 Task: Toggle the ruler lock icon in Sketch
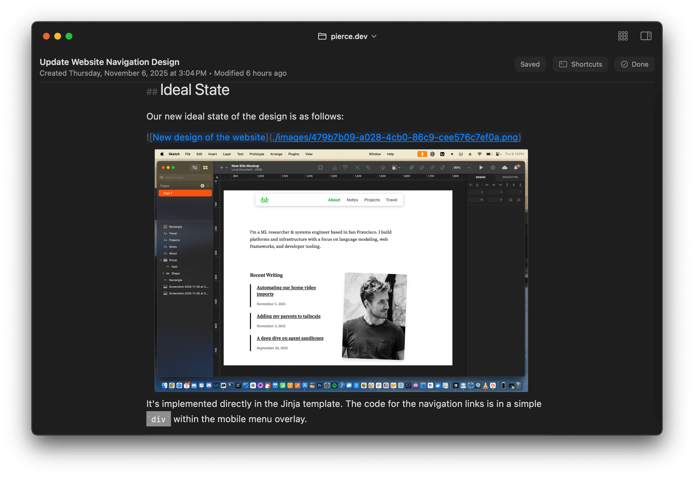coord(217,177)
